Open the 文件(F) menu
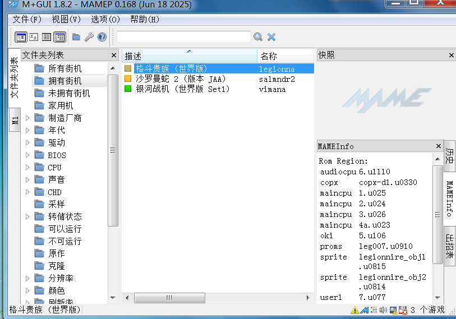The width and height of the screenshot is (456, 319). click(x=27, y=20)
